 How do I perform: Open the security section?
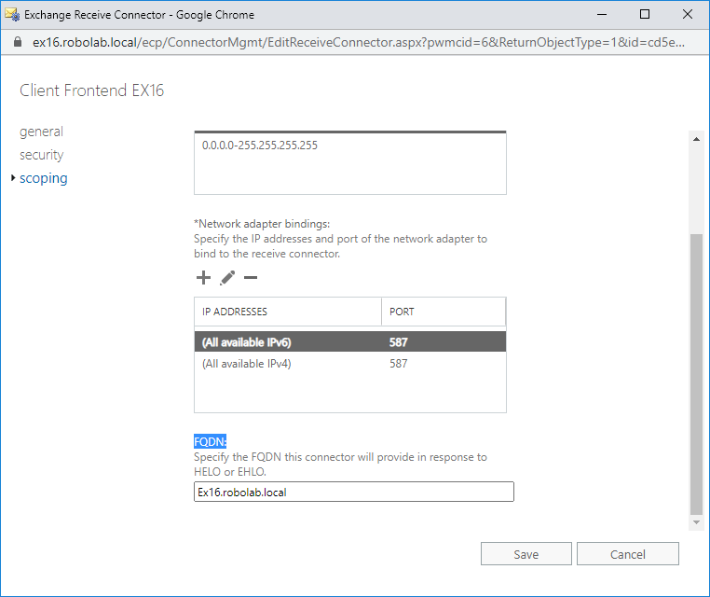(41, 155)
